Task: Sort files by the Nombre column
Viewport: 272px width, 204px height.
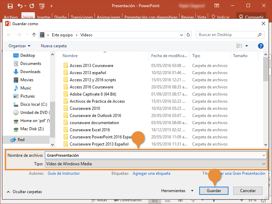Action: [x=70, y=56]
